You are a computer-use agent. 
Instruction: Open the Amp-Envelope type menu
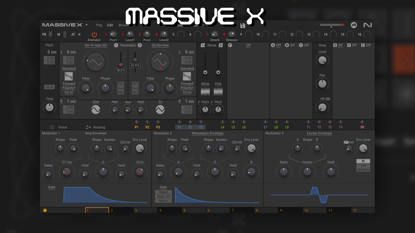[96, 133]
